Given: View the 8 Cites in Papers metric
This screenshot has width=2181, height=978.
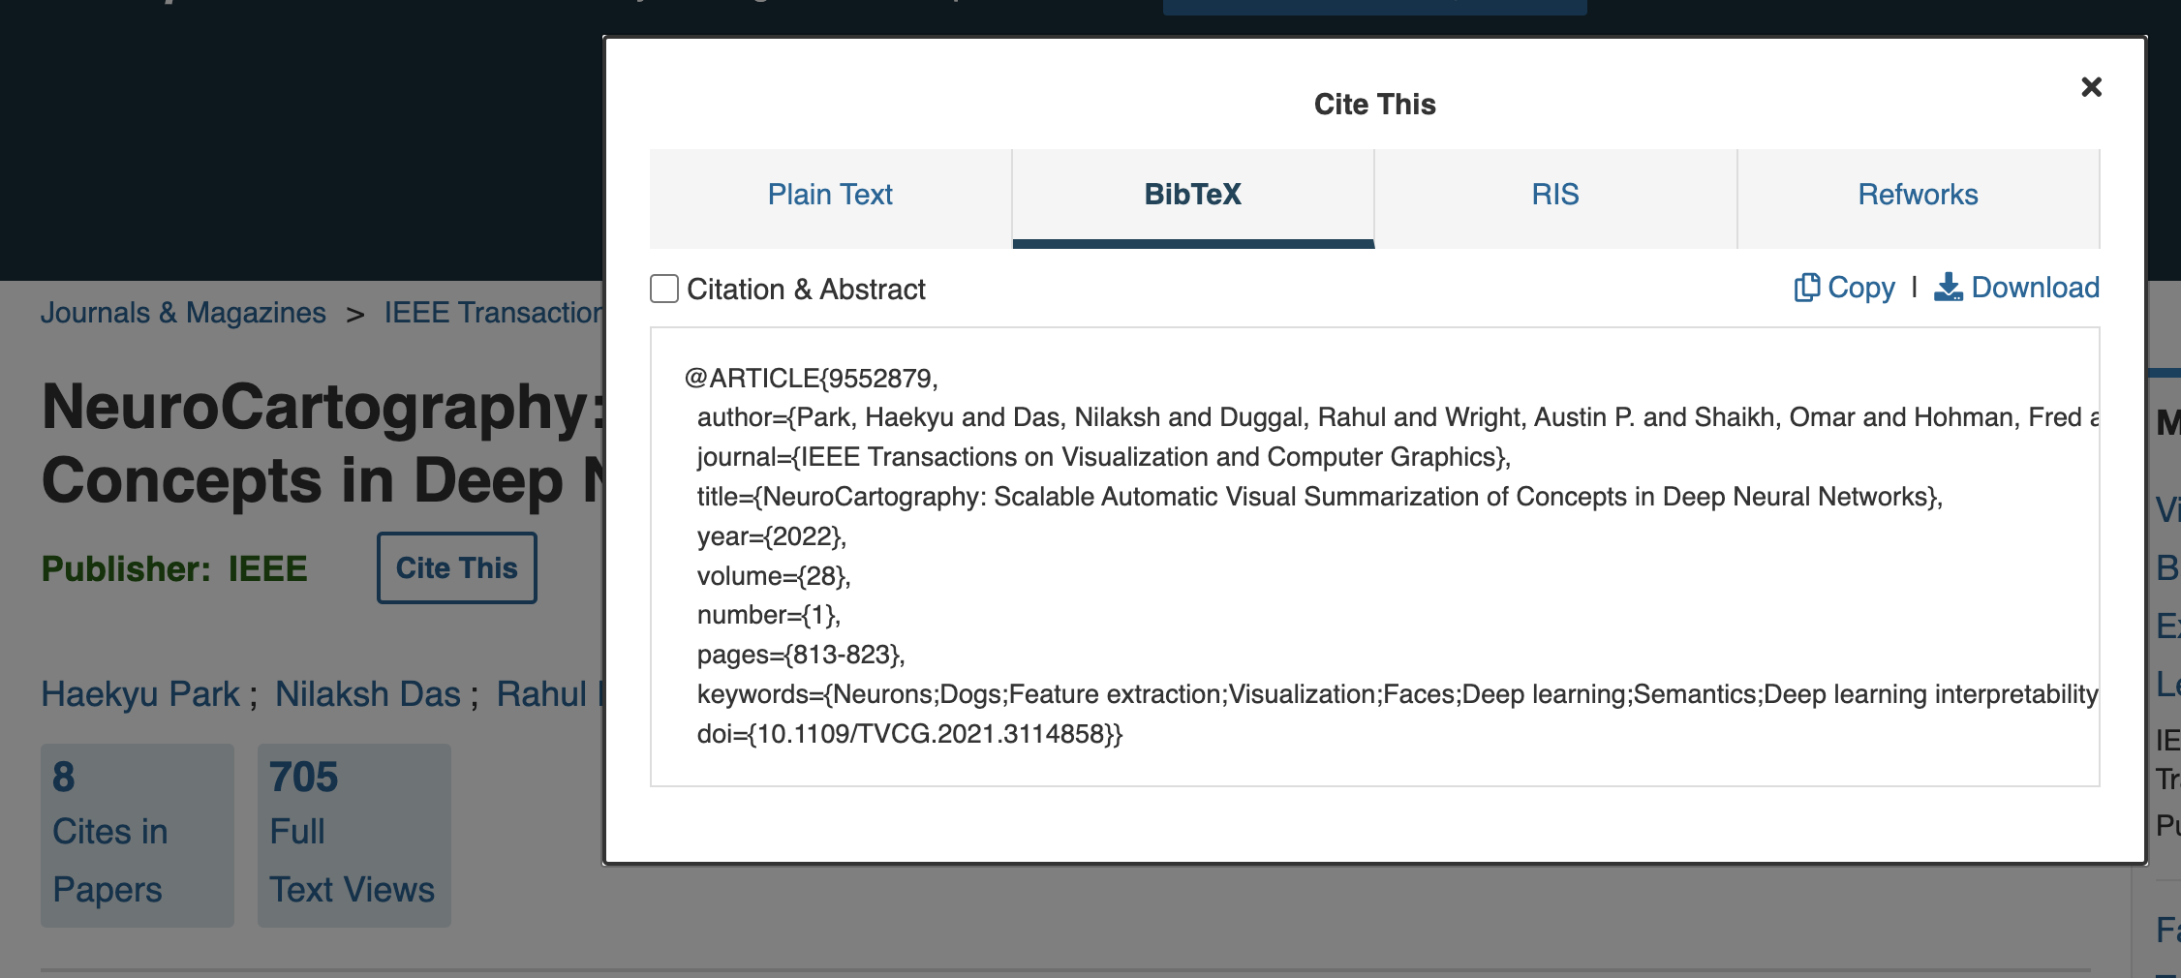Looking at the screenshot, I should pyautogui.click(x=138, y=835).
